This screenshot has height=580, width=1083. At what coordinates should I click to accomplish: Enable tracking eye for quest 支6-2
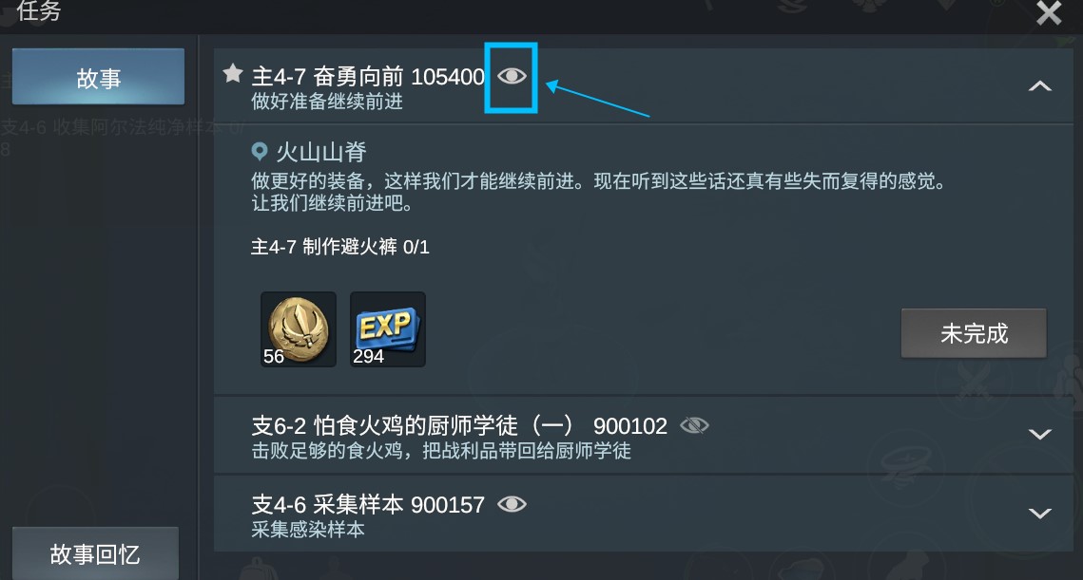point(694,425)
